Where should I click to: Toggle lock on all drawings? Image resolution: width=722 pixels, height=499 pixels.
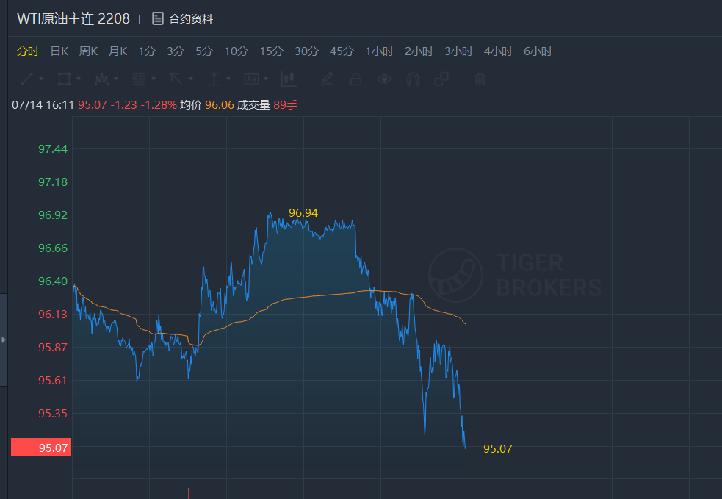coord(355,79)
